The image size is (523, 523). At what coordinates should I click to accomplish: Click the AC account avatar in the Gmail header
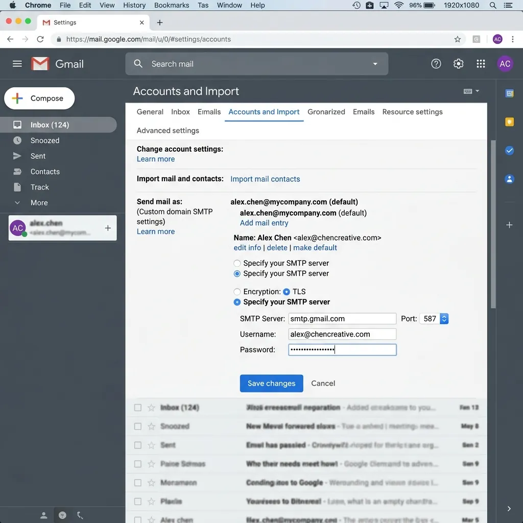505,64
